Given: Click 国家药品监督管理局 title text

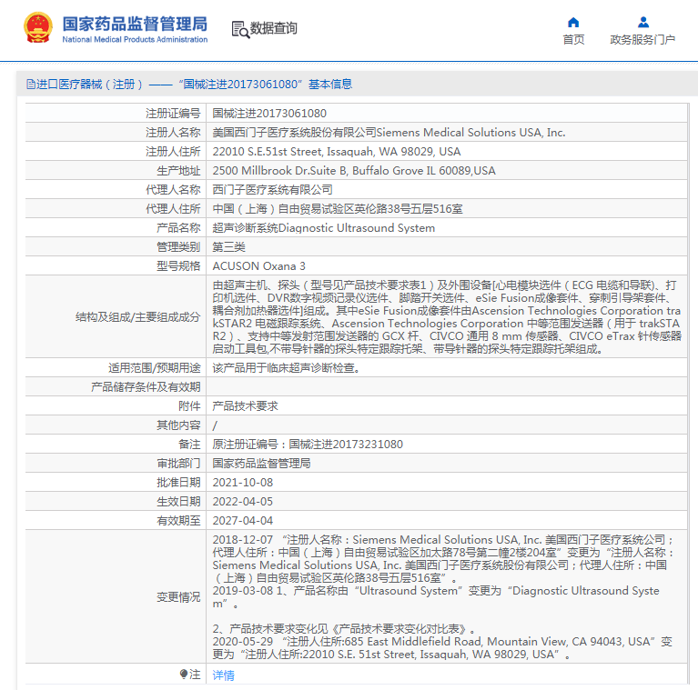Looking at the screenshot, I should 135,24.
